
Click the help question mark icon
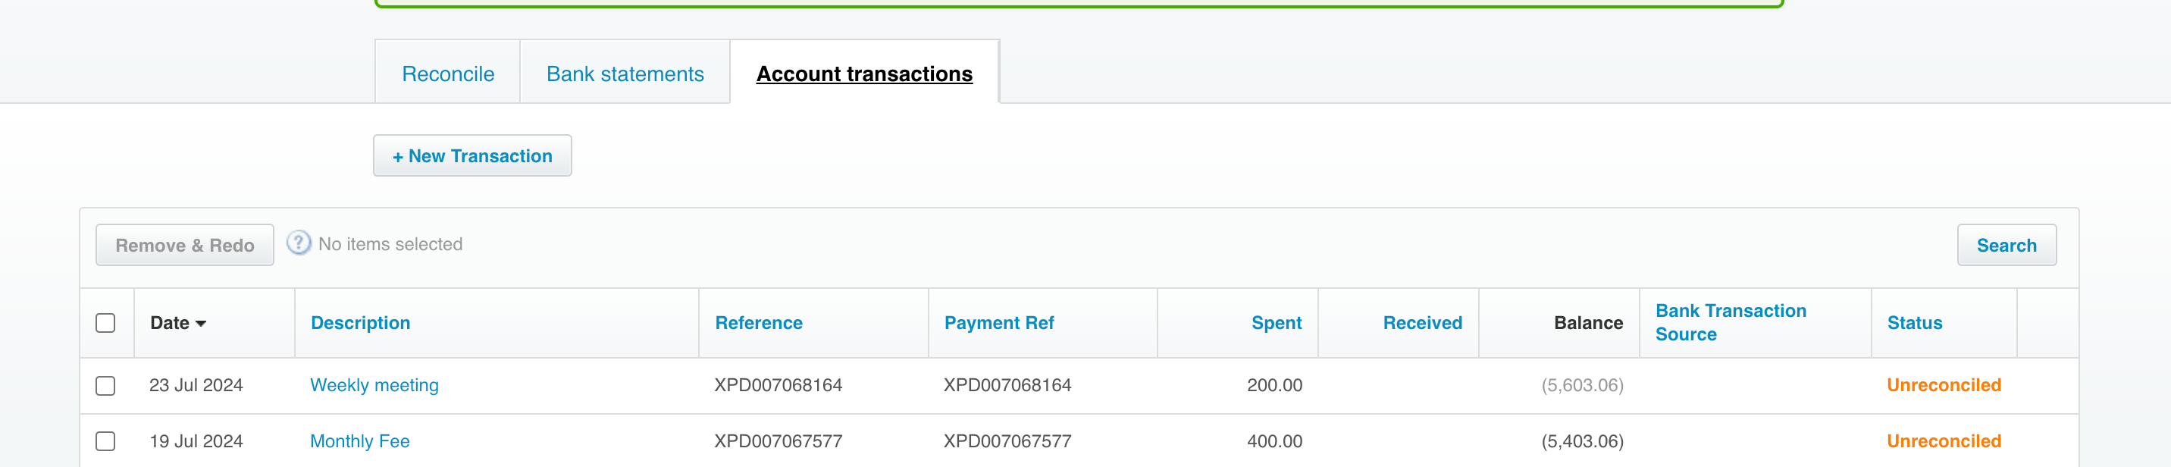pyautogui.click(x=299, y=243)
